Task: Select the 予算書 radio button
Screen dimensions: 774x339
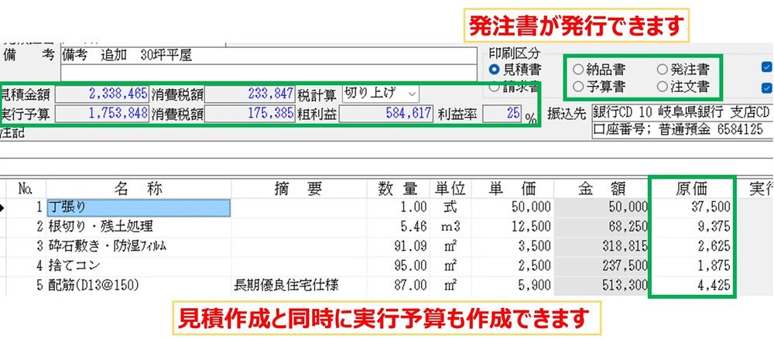Action: pyautogui.click(x=578, y=87)
